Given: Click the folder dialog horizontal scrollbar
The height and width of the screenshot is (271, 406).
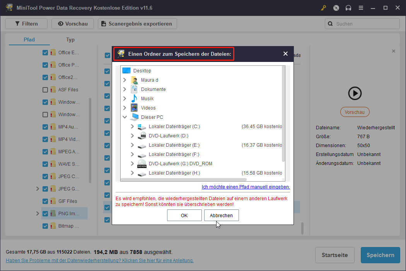Looking at the screenshot, I should (184, 180).
